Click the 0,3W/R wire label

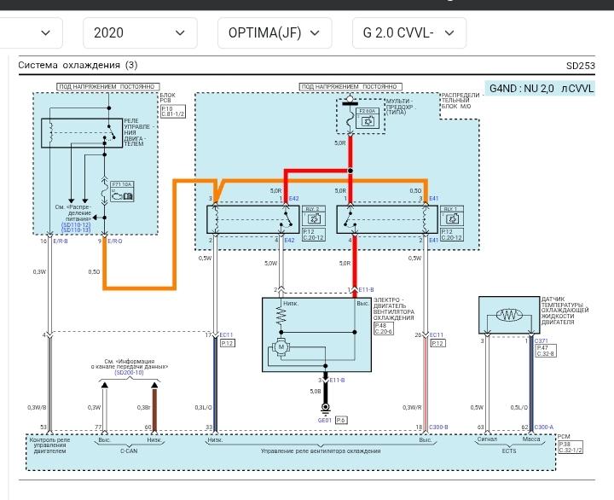coord(412,408)
